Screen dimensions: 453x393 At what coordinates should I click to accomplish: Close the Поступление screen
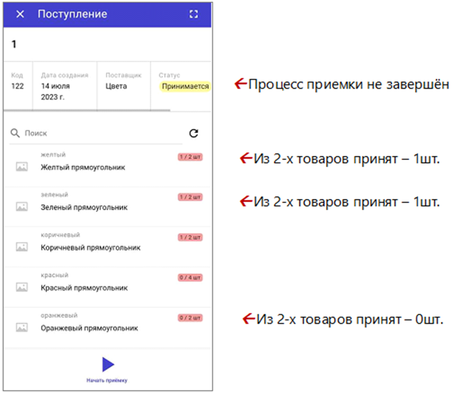[x=20, y=14]
